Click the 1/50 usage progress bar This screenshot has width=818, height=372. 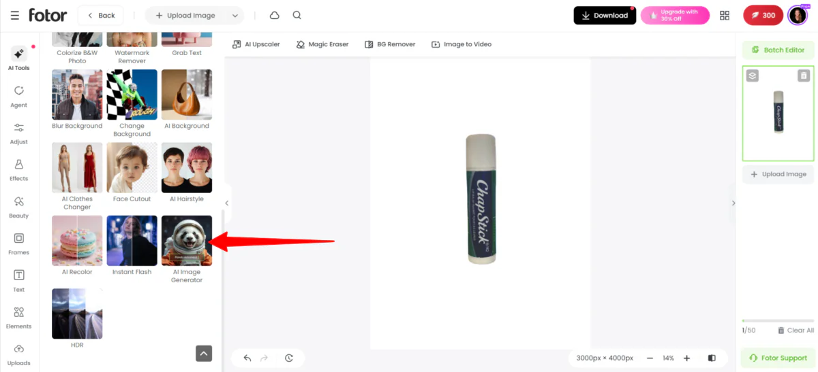pyautogui.click(x=778, y=320)
